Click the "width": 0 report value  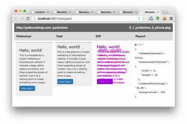[148, 71]
